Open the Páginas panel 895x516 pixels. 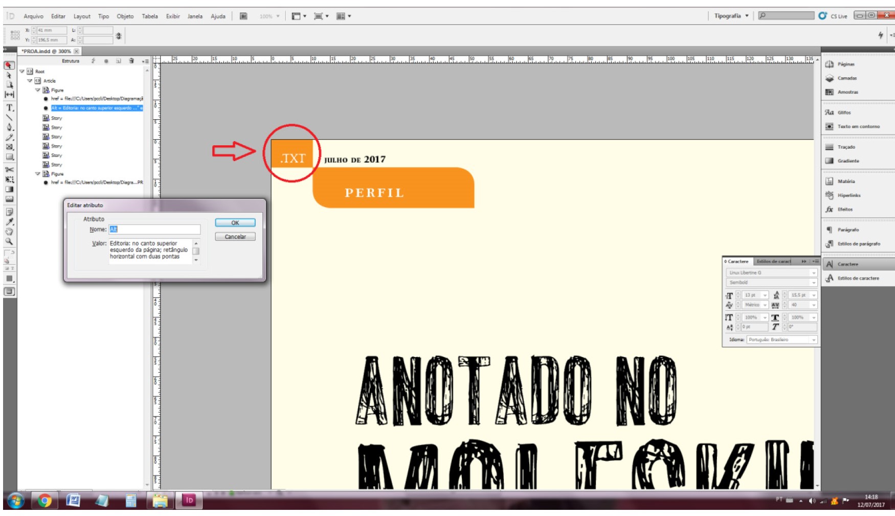click(x=845, y=64)
